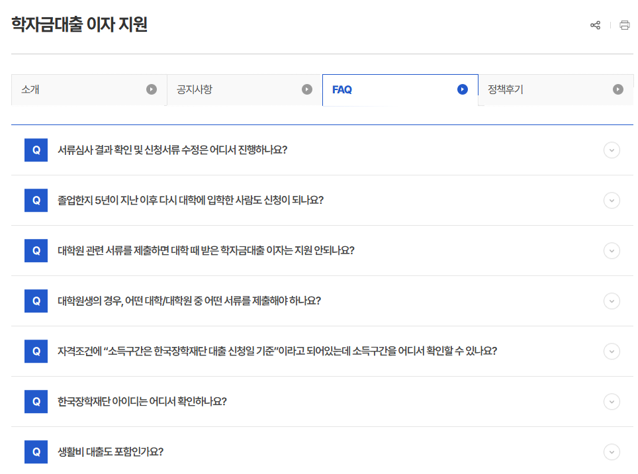Open the 정책후기 tab
Image resolution: width=638 pixels, height=474 pixels.
coord(556,89)
